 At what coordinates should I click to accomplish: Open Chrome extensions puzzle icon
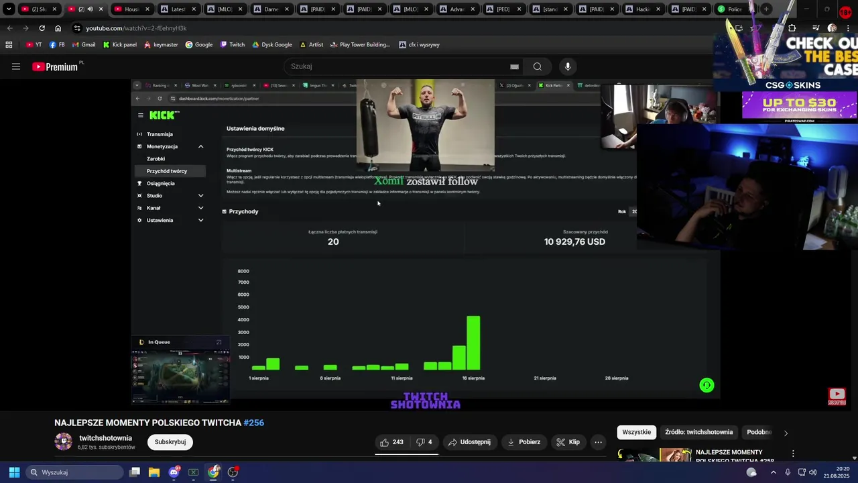coord(792,28)
